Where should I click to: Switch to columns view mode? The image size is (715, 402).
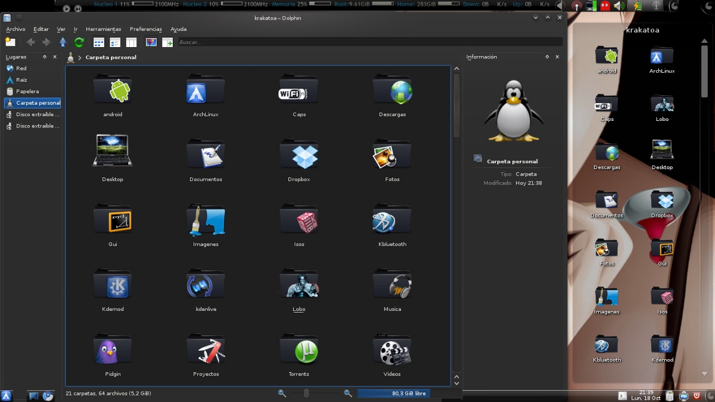131,42
